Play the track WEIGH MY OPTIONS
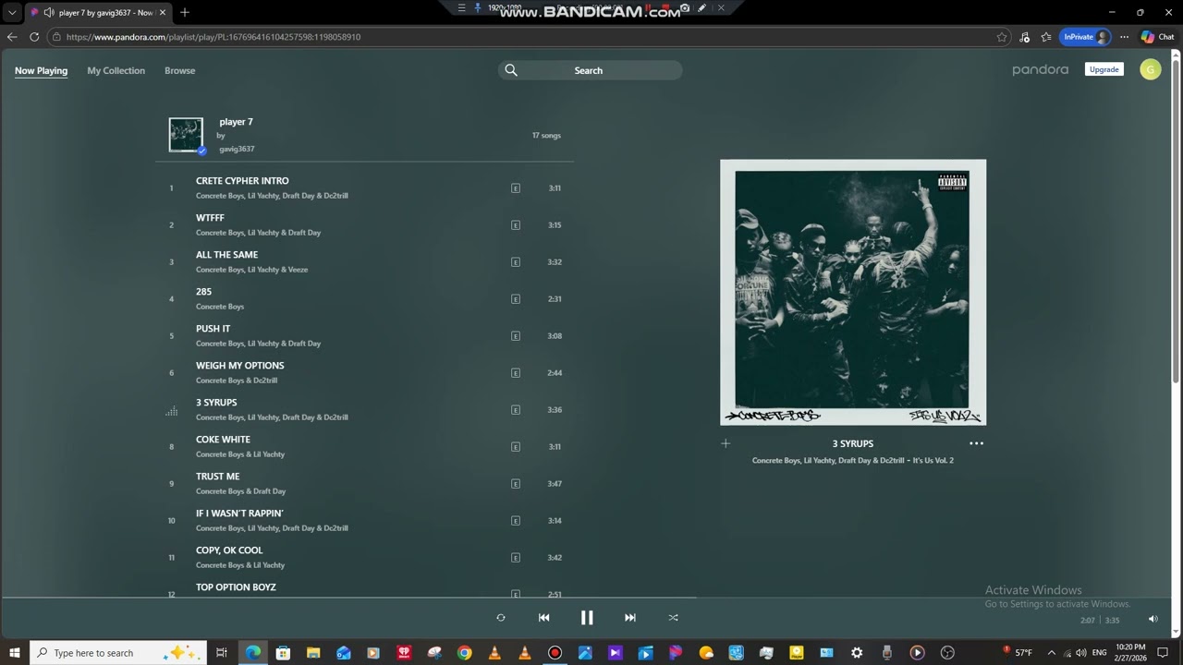Image resolution: width=1183 pixels, height=665 pixels. tap(240, 366)
